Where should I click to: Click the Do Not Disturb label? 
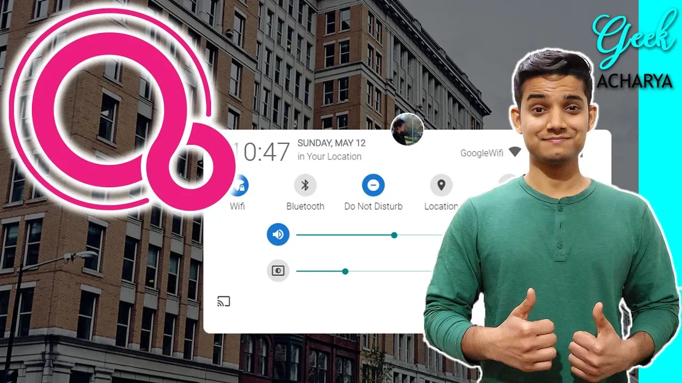click(374, 206)
